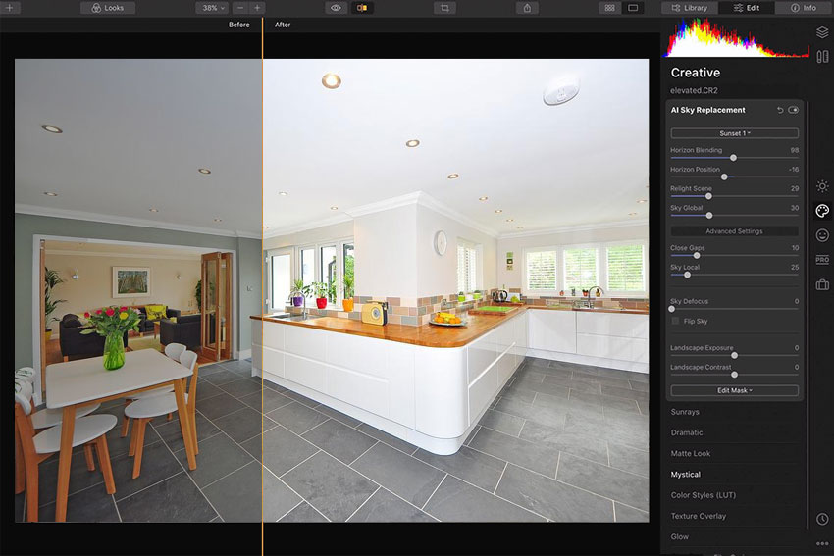Reset AI Sky Replacement with undo arrow
834x556 pixels.
(780, 110)
